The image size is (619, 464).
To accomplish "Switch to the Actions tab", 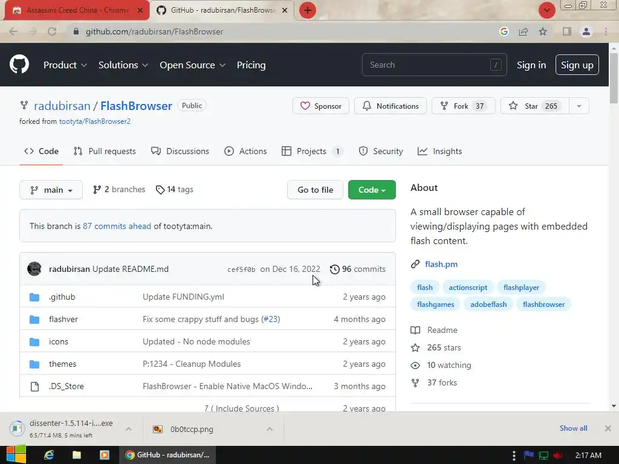I will [x=245, y=151].
